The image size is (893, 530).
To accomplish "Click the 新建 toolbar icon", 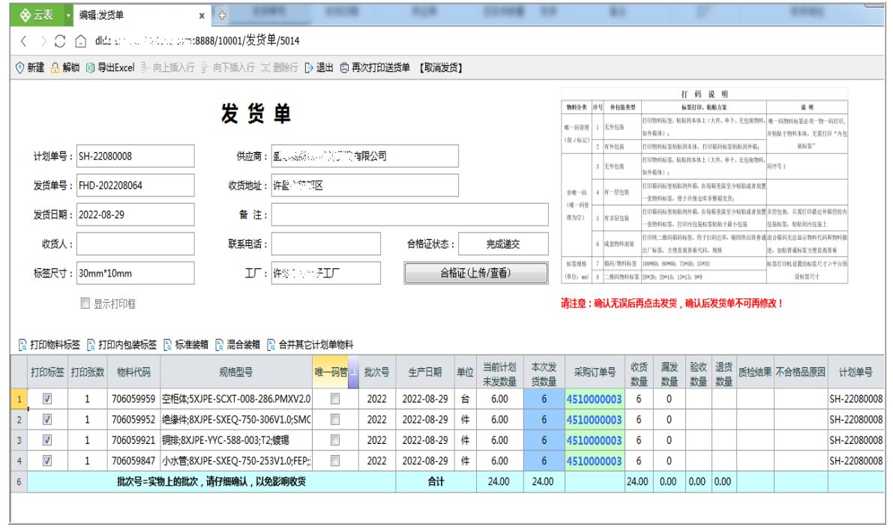I will click(x=20, y=67).
